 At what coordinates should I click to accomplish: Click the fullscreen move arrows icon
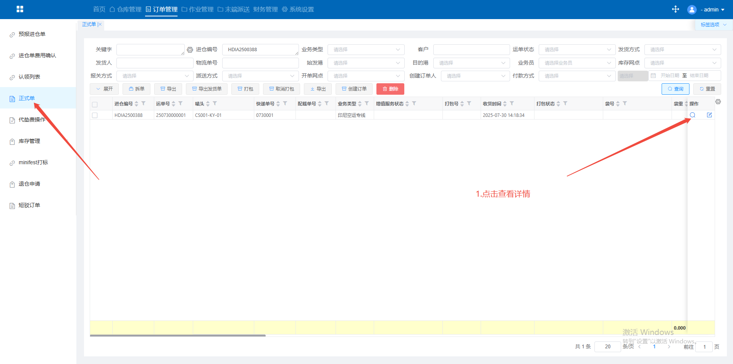(x=675, y=9)
